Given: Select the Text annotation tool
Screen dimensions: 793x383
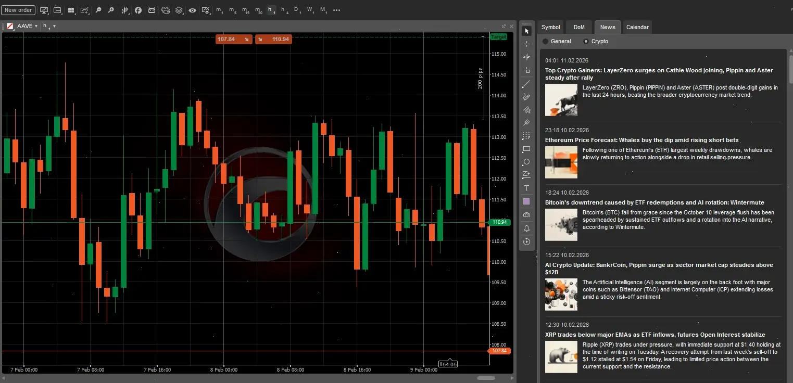Looking at the screenshot, I should [x=526, y=188].
